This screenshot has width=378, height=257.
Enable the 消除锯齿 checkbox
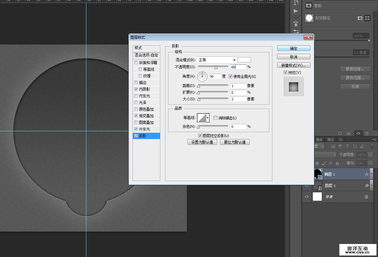tap(216, 118)
